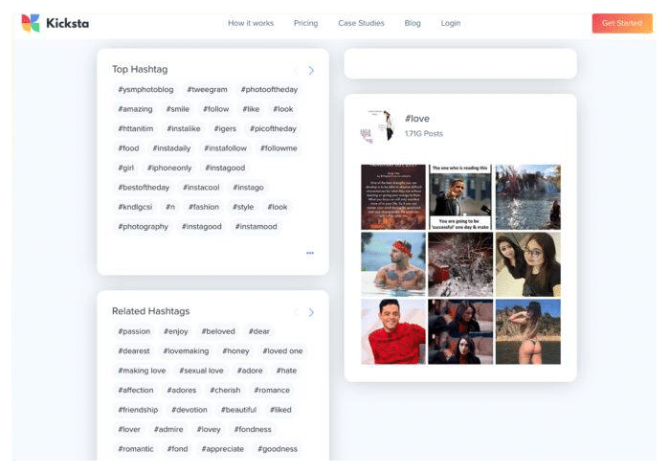670x473 pixels.
Task: Open the #love hashtag title
Action: (x=417, y=119)
